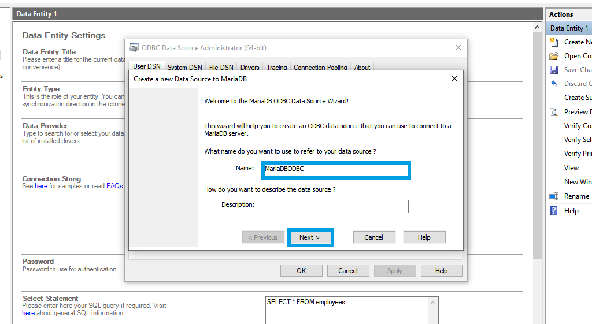Select the Connection Pooling tab
Image resolution: width=592 pixels, height=324 pixels.
[x=320, y=68]
